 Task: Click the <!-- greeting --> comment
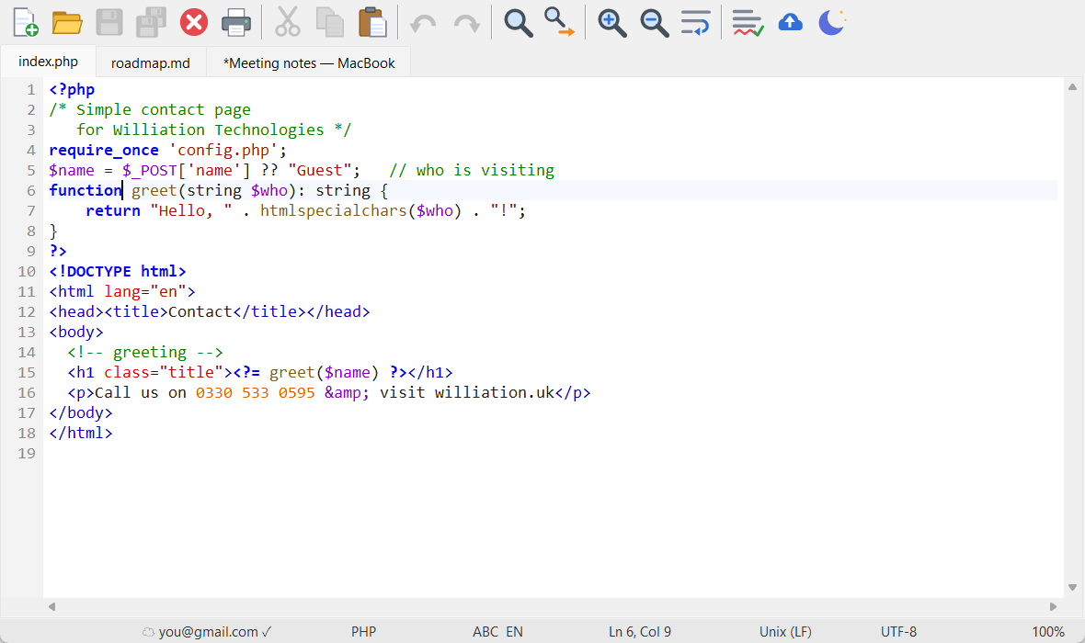pyautogui.click(x=145, y=352)
